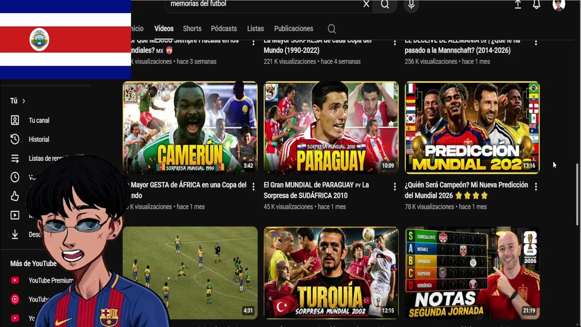Open the Mayor GESTA de ÁFRICA video title
581x327 pixels.
click(188, 190)
